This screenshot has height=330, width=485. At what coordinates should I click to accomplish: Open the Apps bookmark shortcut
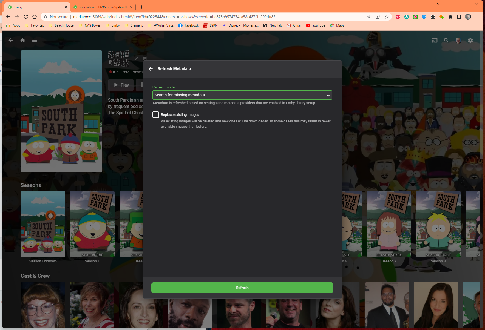[x=13, y=25]
